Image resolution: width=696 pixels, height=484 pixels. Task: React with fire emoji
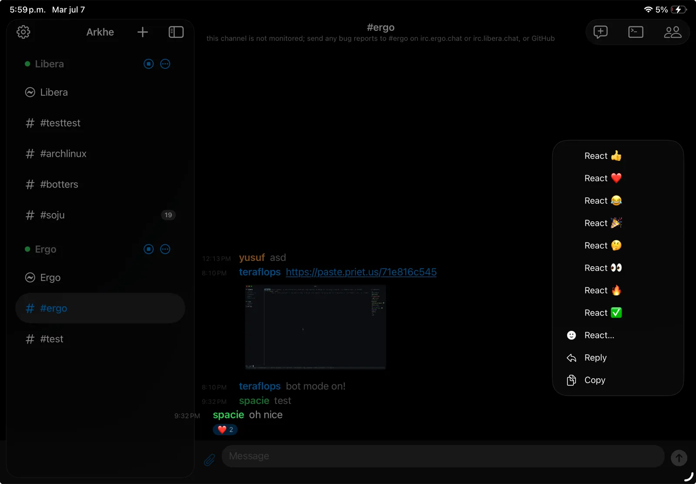click(x=618, y=290)
